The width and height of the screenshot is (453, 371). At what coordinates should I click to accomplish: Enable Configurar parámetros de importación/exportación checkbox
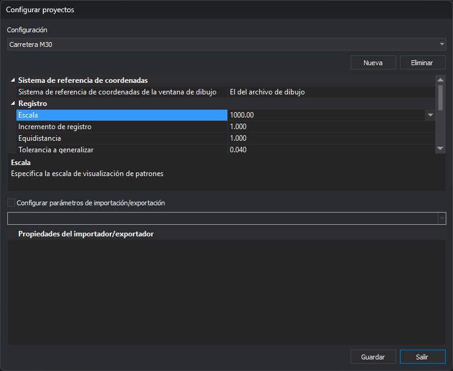(11, 203)
